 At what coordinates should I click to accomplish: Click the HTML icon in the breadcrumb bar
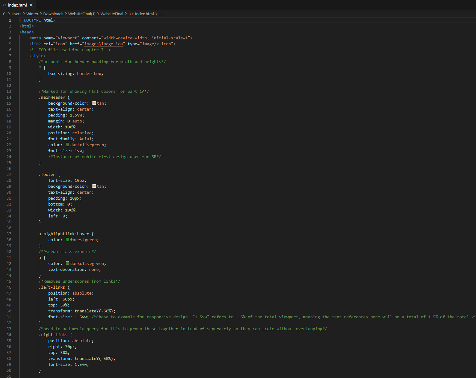click(131, 14)
